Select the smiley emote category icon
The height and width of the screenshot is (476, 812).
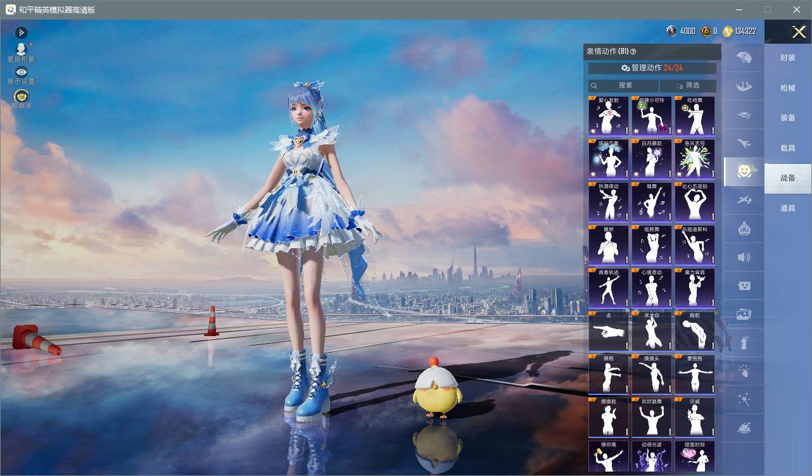click(744, 171)
